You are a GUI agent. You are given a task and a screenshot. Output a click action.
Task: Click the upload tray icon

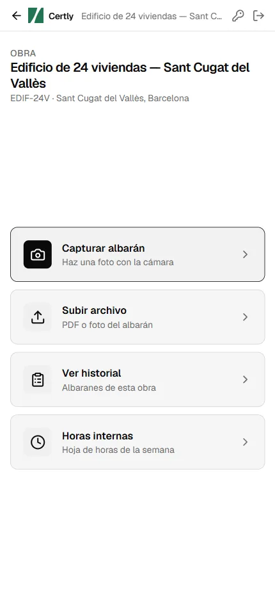click(x=38, y=317)
